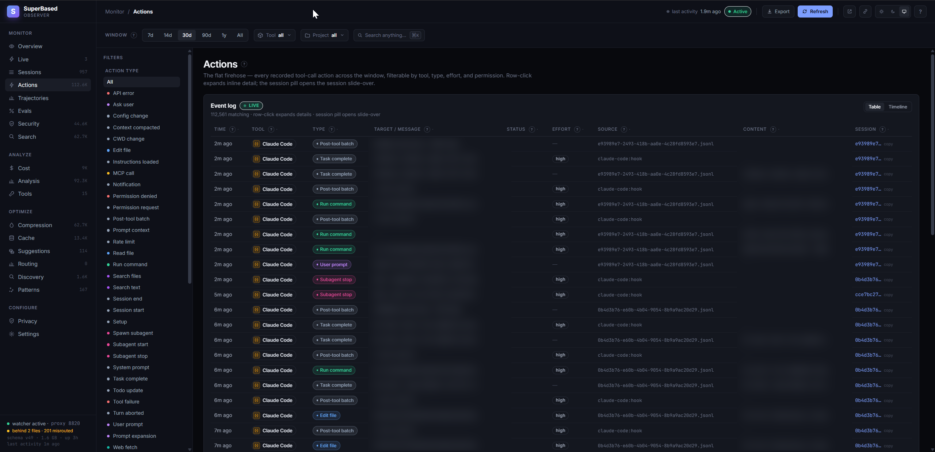Image resolution: width=935 pixels, height=452 pixels.
Task: Select the All time window
Action: pos(240,35)
